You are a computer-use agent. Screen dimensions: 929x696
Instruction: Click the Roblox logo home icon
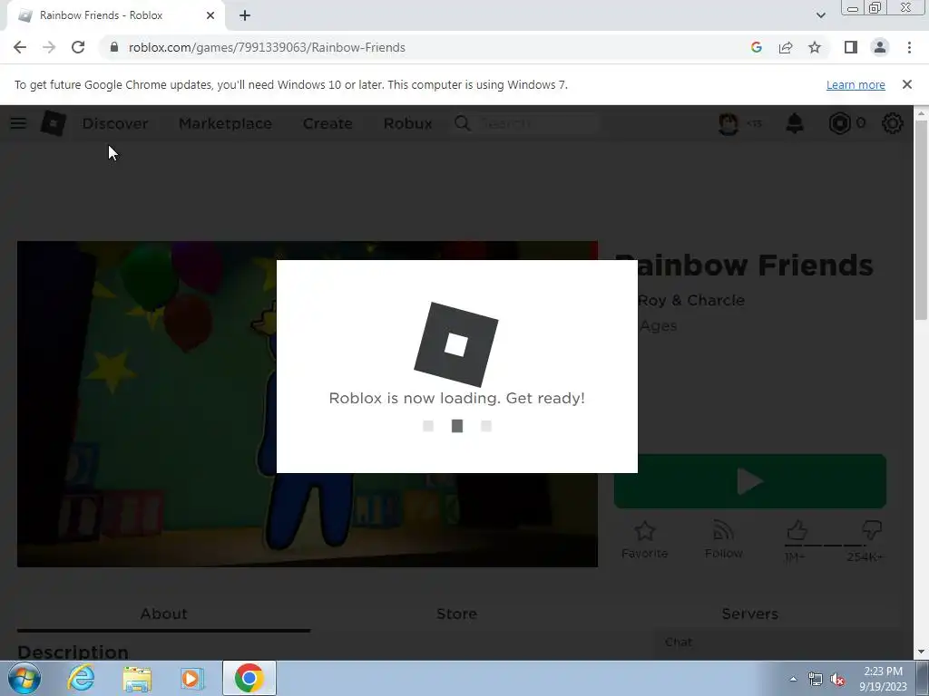(53, 123)
